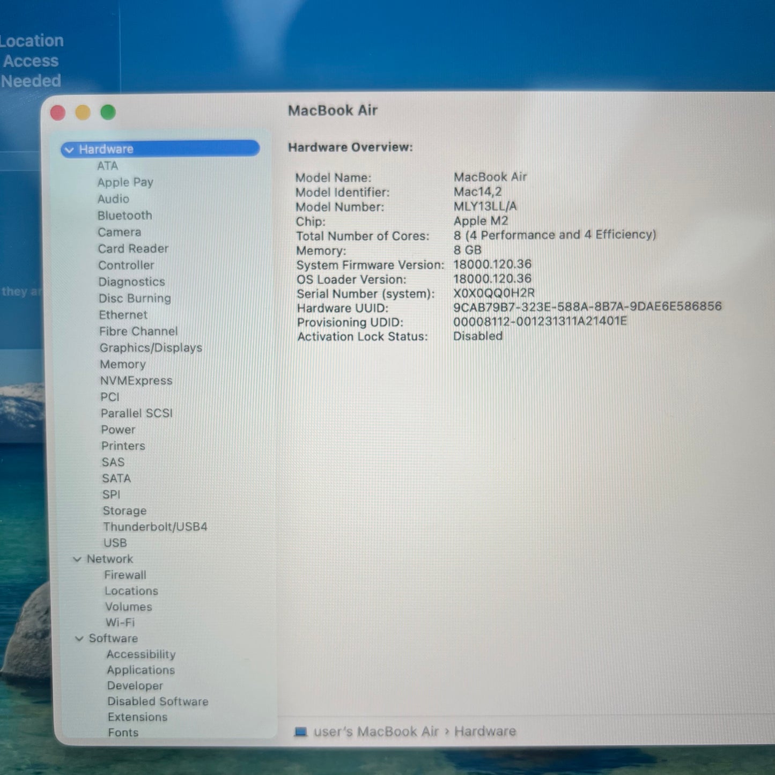Select the Hardware category in sidebar

click(x=160, y=149)
